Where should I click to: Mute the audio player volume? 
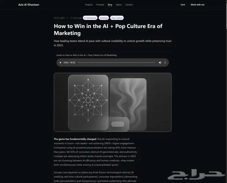(160, 62)
